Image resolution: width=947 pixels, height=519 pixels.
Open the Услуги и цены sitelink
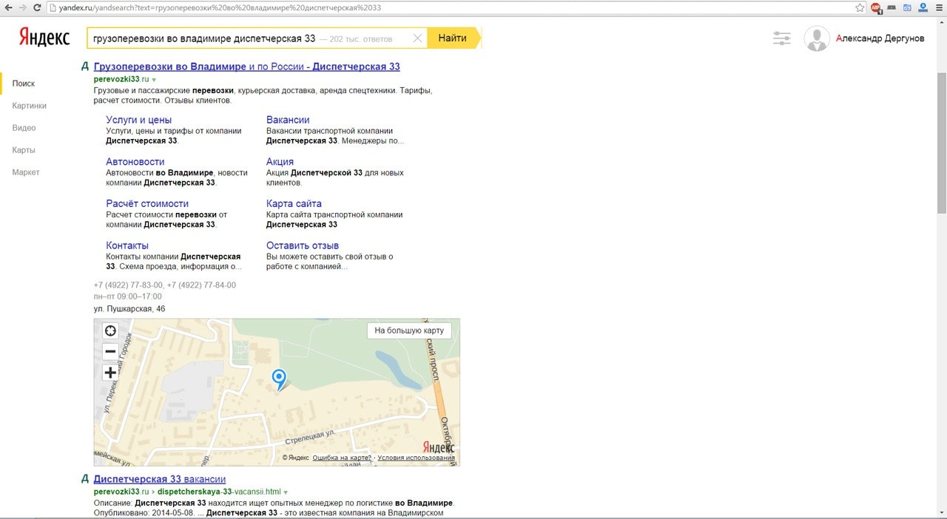click(138, 120)
